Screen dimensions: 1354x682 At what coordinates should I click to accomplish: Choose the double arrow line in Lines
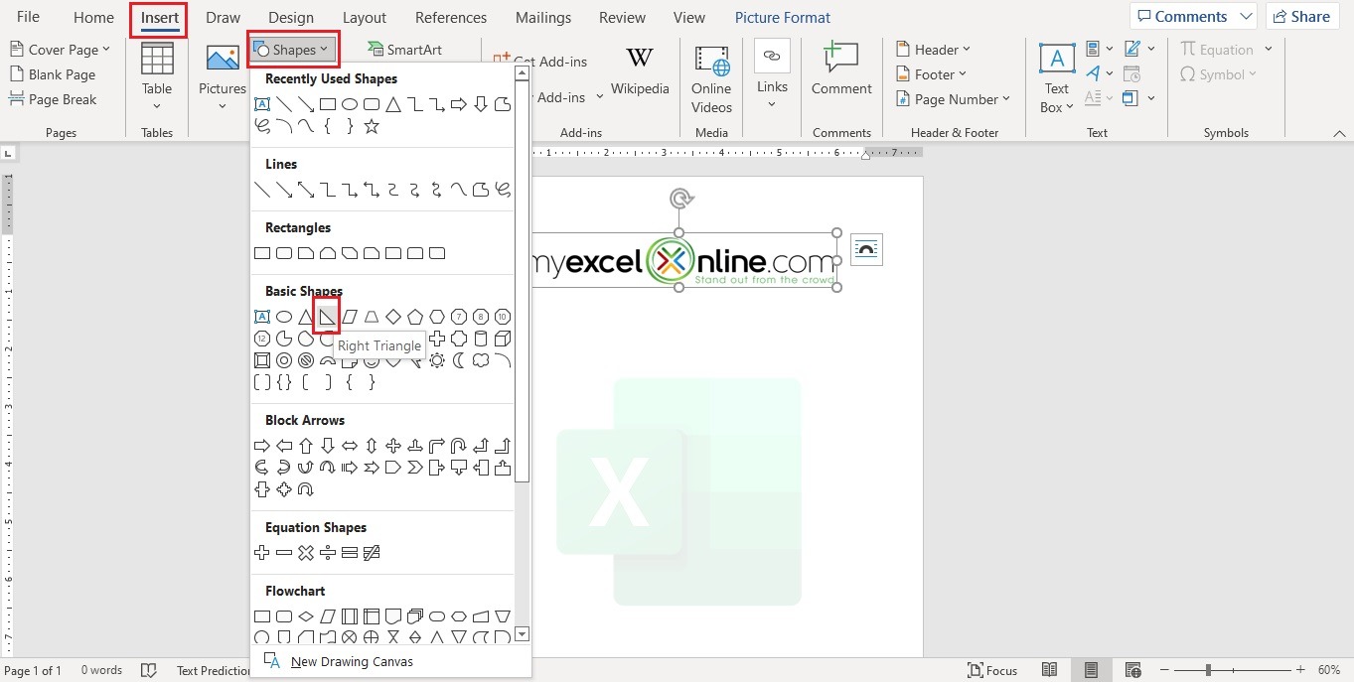[x=306, y=190]
